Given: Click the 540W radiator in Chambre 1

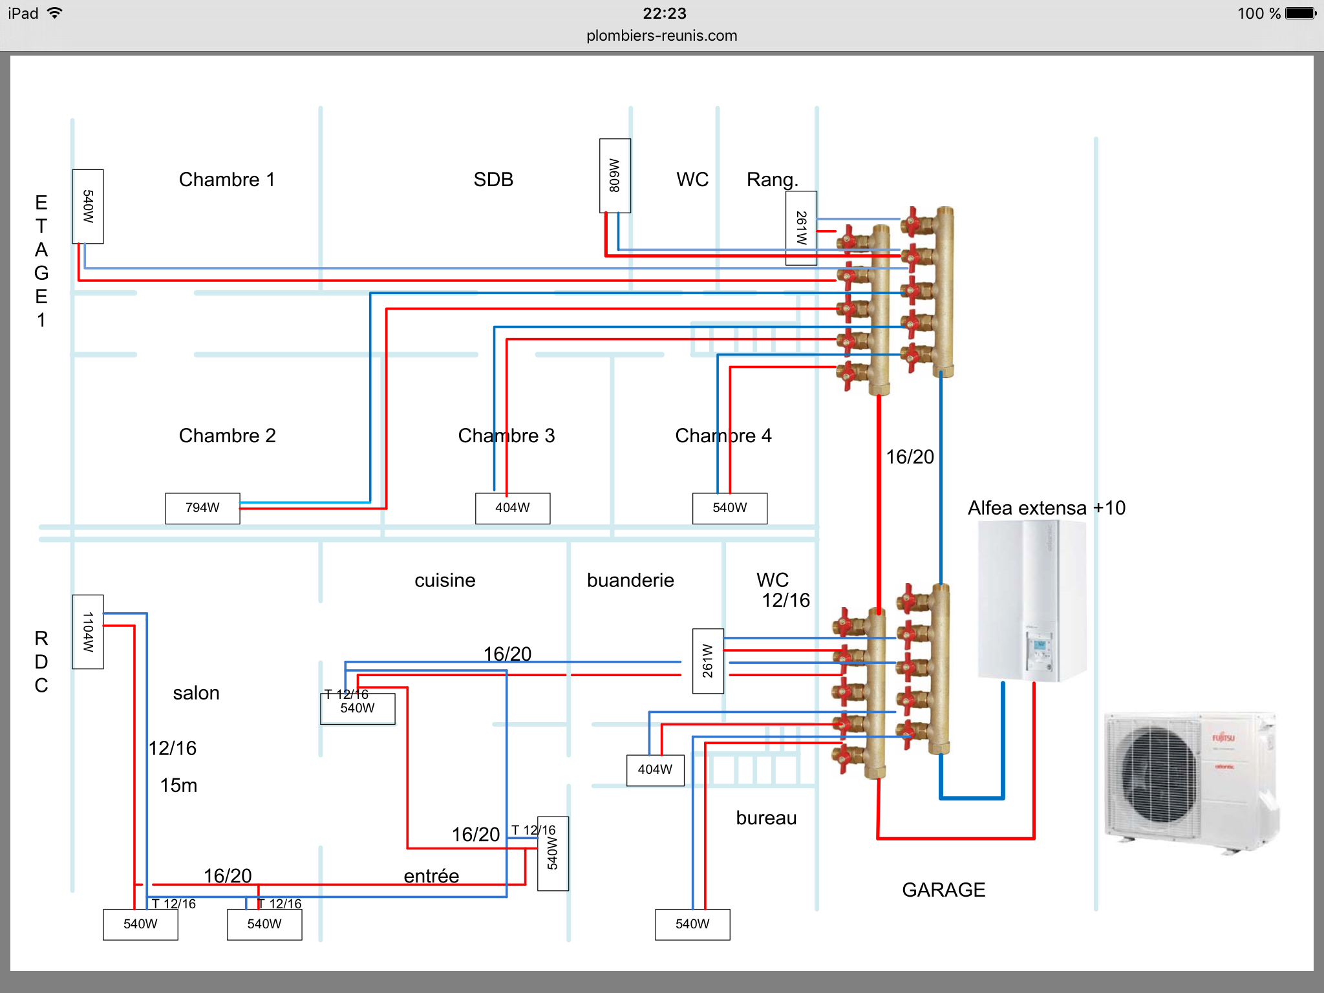Looking at the screenshot, I should coord(88,206).
